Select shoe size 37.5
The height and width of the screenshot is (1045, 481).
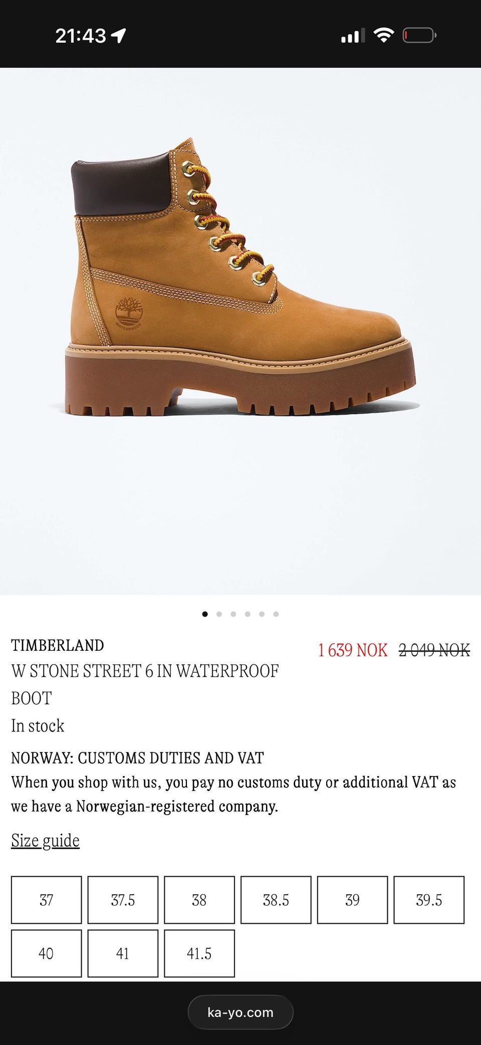coord(123,900)
